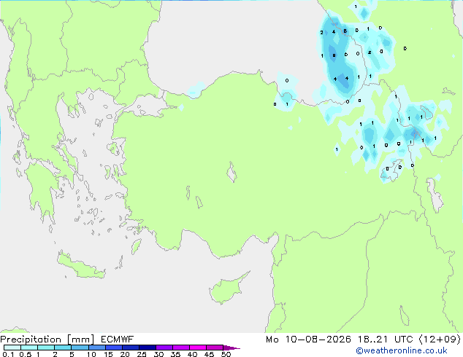Image resolution: width=463 pixels, height=357 pixels.
Task: Click the "18..21 UTC" time text
Action: [x=387, y=340]
